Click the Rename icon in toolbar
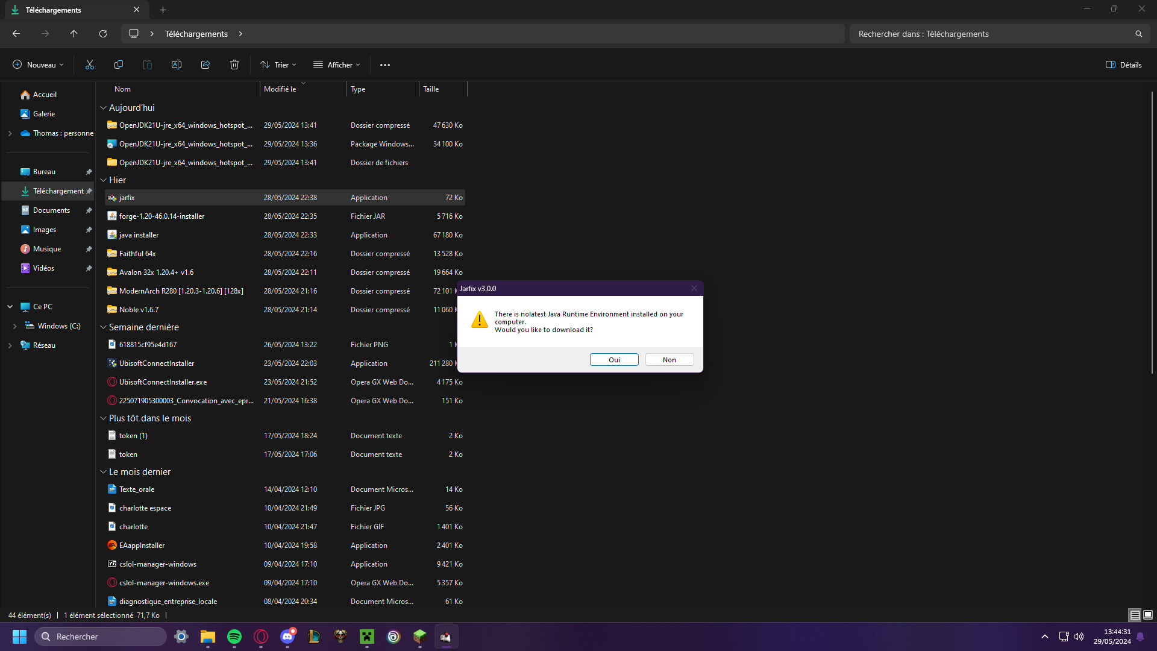Image resolution: width=1157 pixels, height=651 pixels. click(x=177, y=64)
